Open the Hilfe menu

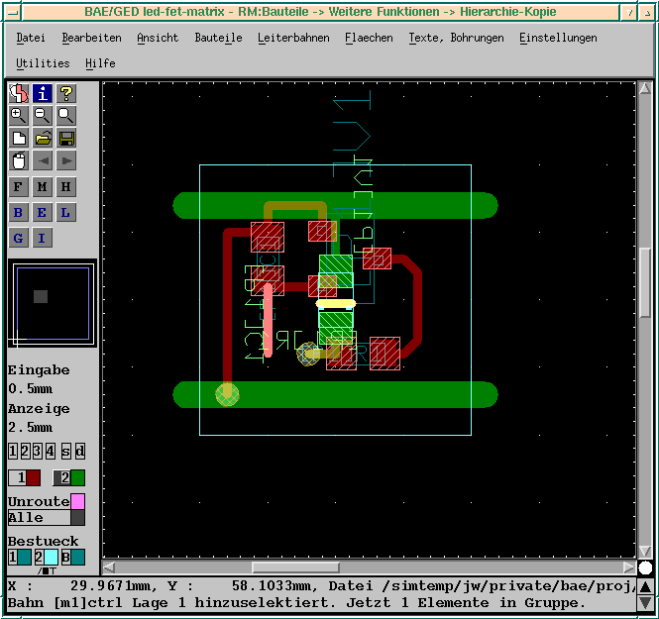pyautogui.click(x=100, y=63)
